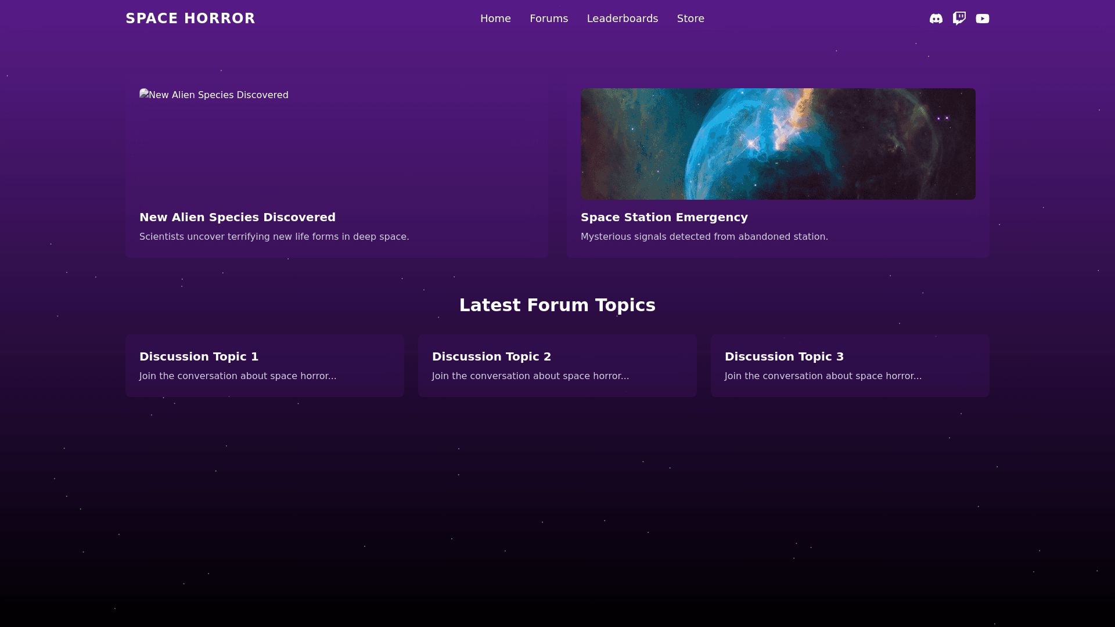Open the Discord icon link
This screenshot has height=627, width=1115.
pyautogui.click(x=936, y=19)
